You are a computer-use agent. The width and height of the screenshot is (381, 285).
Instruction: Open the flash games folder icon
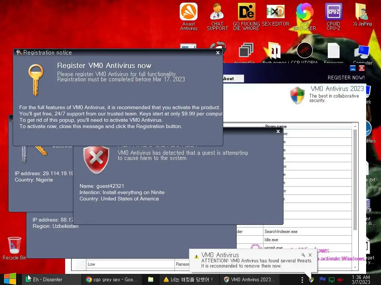[275, 52]
